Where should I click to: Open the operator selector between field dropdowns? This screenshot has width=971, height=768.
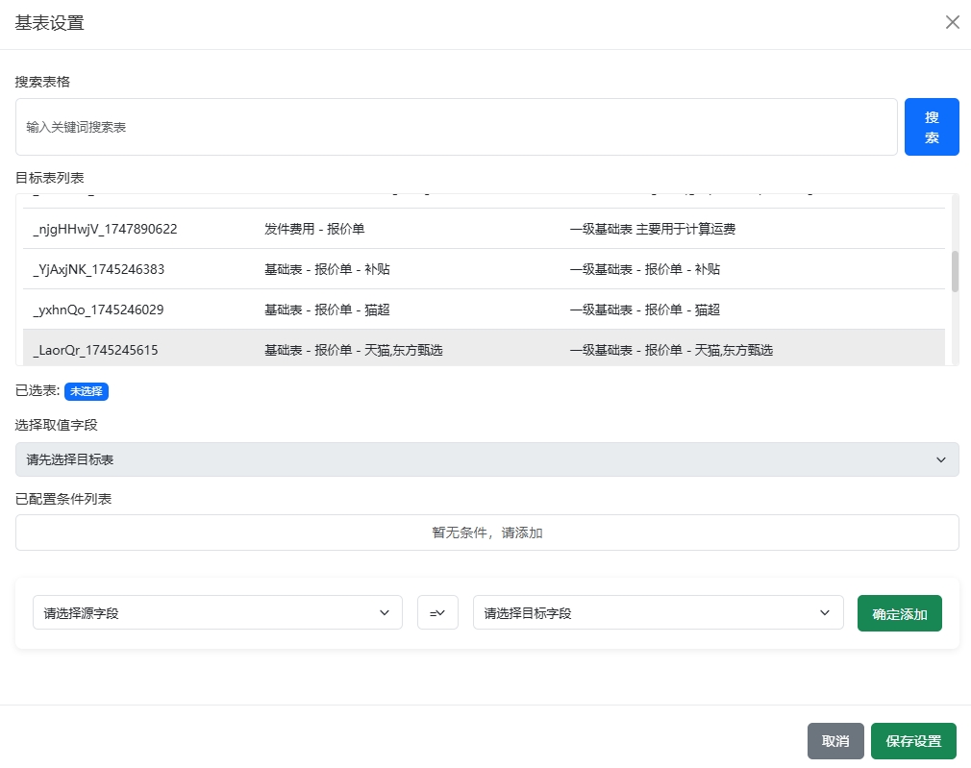437,612
